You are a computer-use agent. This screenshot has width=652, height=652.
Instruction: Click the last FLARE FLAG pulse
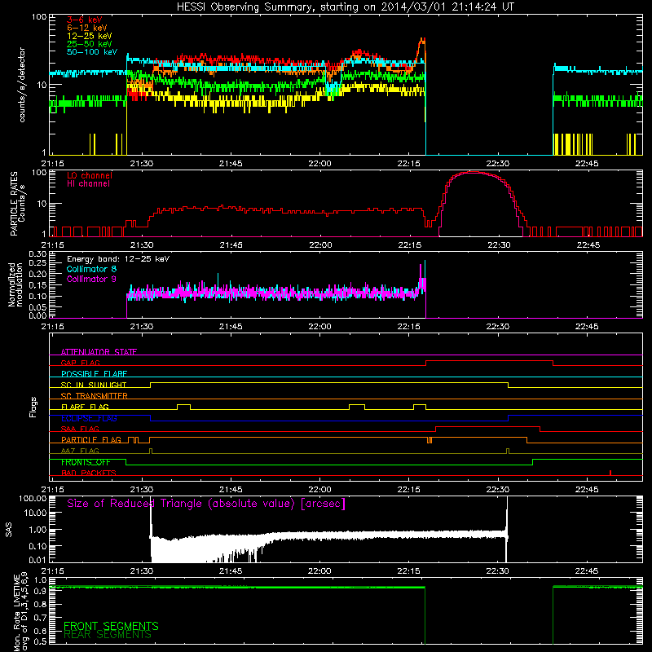click(420, 407)
